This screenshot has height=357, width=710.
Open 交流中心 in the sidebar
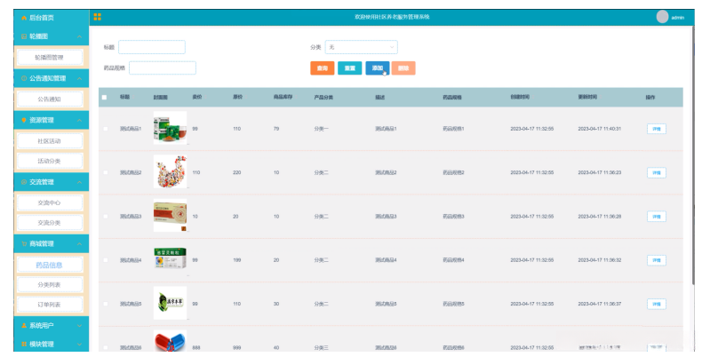50,202
